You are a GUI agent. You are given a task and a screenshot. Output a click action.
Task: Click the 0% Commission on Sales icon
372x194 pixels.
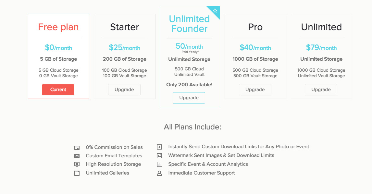[x=77, y=147]
